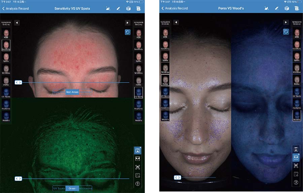Open the image chart icon in the Sensitivity VS UV Spots header
Viewport: 303px width, 193px height.
click(108, 8)
